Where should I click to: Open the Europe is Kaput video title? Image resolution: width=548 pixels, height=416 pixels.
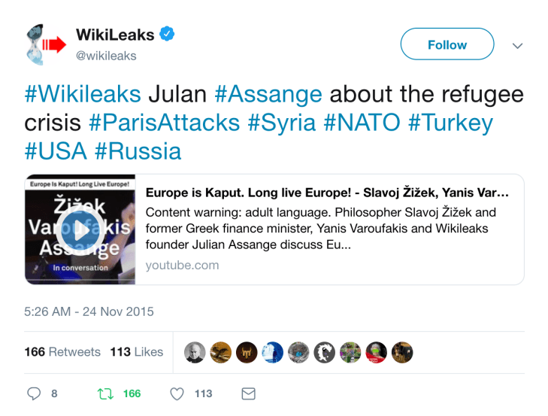(327, 193)
